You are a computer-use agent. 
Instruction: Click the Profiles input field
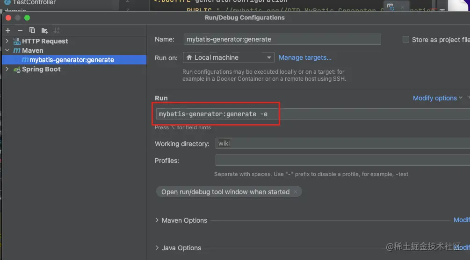343,160
